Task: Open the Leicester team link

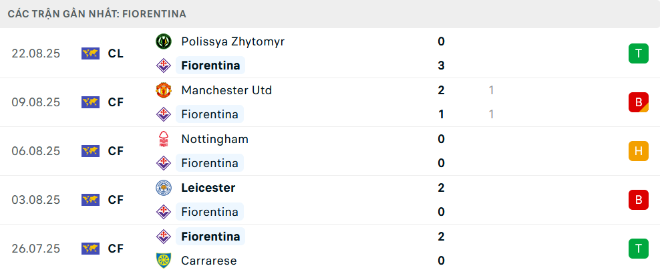Action: (x=208, y=188)
